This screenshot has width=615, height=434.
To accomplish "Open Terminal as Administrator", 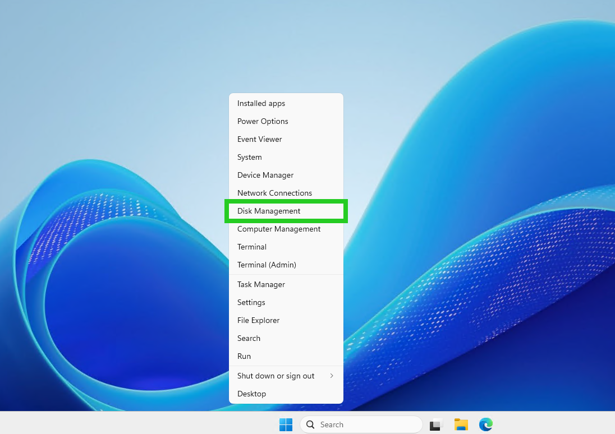I will pos(266,265).
